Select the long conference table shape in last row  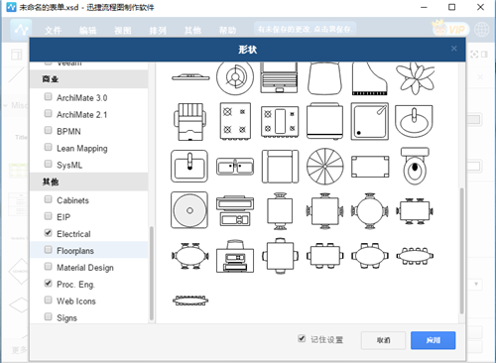tap(190, 301)
